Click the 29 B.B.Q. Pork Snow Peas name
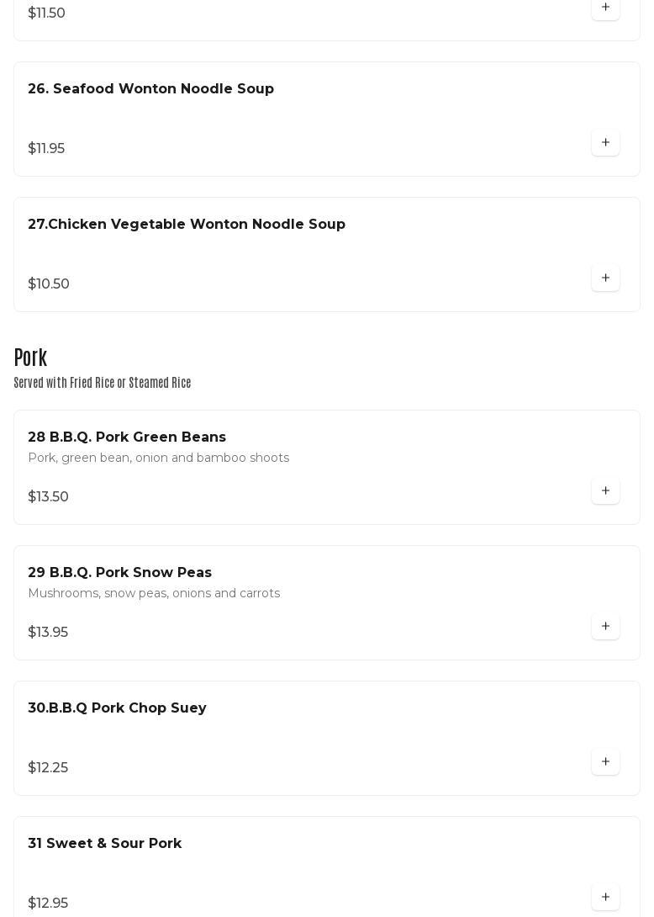Viewport: 654px width, 917px height. (x=119, y=573)
